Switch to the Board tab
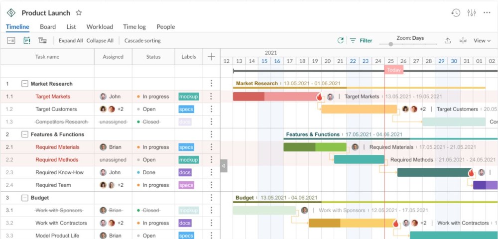The width and height of the screenshot is (498, 239). (x=48, y=27)
